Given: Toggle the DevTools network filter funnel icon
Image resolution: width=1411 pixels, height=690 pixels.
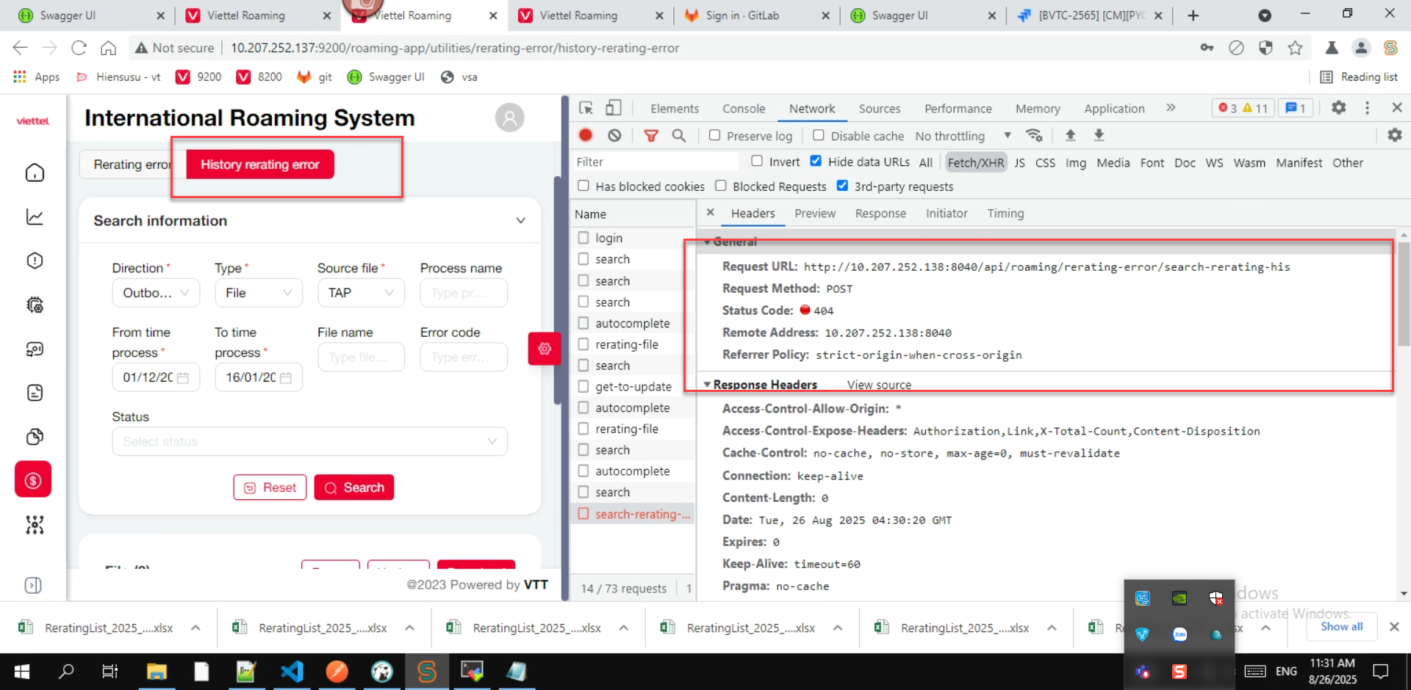Looking at the screenshot, I should [650, 135].
